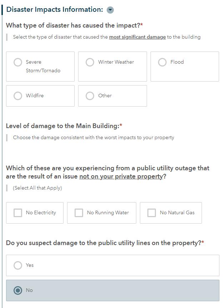Viewport: 223px width, 308px height.
Task: Click the 'Do you suspect damage' question label
Action: tap(103, 243)
